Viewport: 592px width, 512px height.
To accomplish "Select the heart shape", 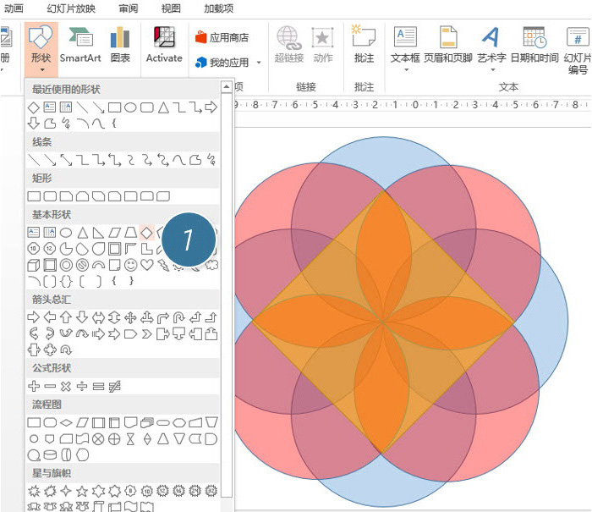I will pos(147,265).
